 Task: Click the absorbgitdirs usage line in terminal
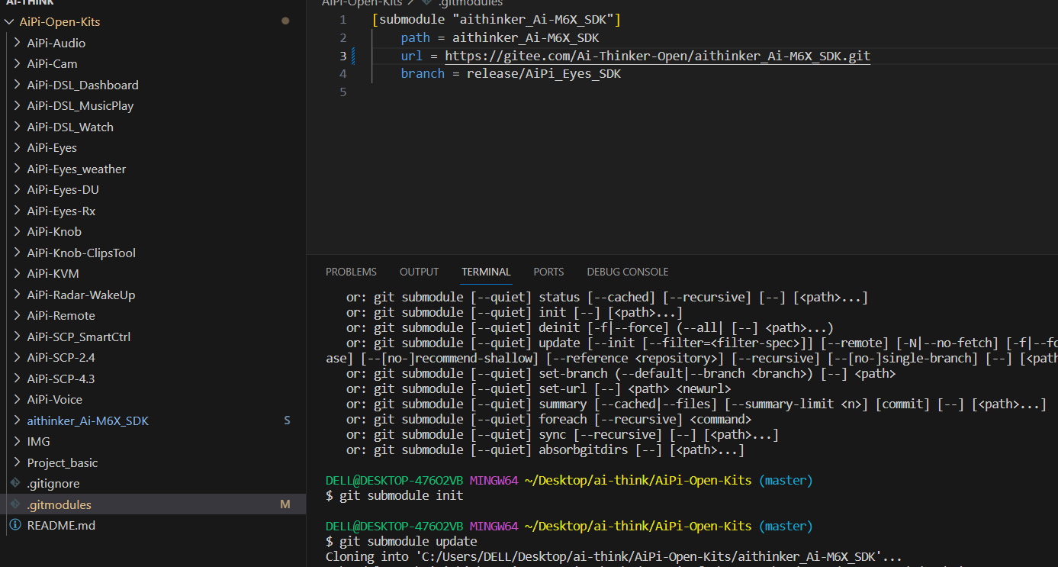545,450
